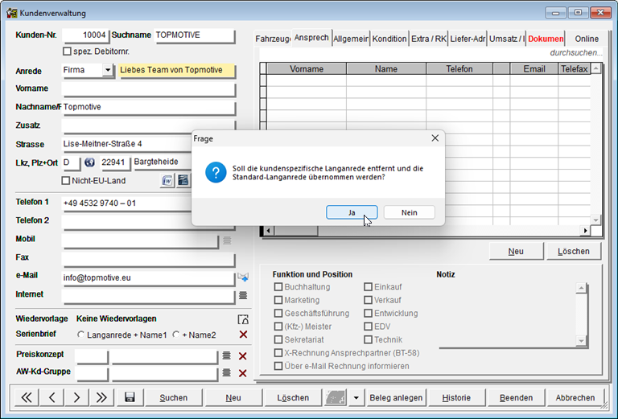Screen dimensions: 618x419
Task: Click Suchen in bottom toolbar
Action: (174, 398)
